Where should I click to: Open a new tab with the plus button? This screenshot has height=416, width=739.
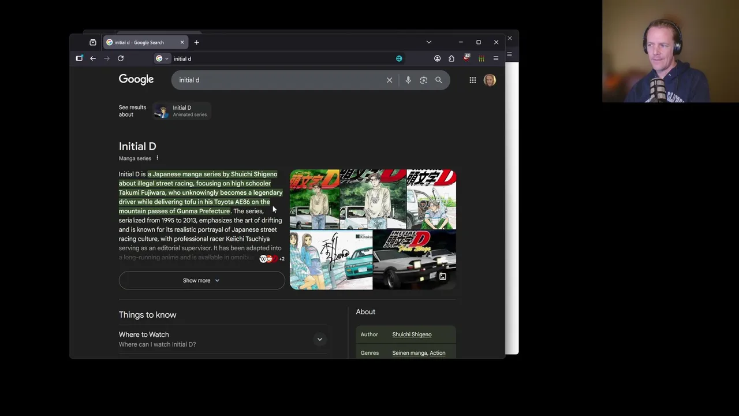click(x=196, y=42)
